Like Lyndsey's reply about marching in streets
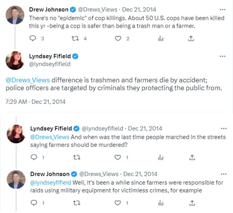 pos(118,157)
